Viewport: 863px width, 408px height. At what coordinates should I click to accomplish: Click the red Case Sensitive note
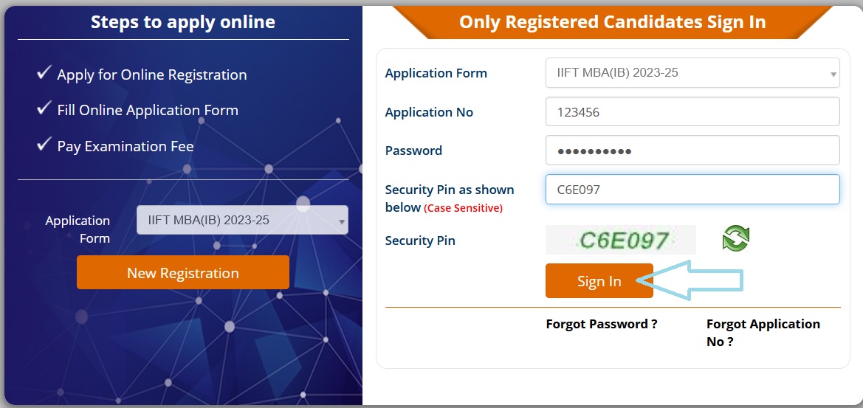click(463, 208)
